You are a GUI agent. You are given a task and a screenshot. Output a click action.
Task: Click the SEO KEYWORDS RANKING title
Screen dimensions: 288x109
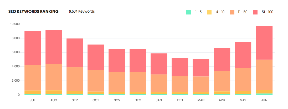33,11
